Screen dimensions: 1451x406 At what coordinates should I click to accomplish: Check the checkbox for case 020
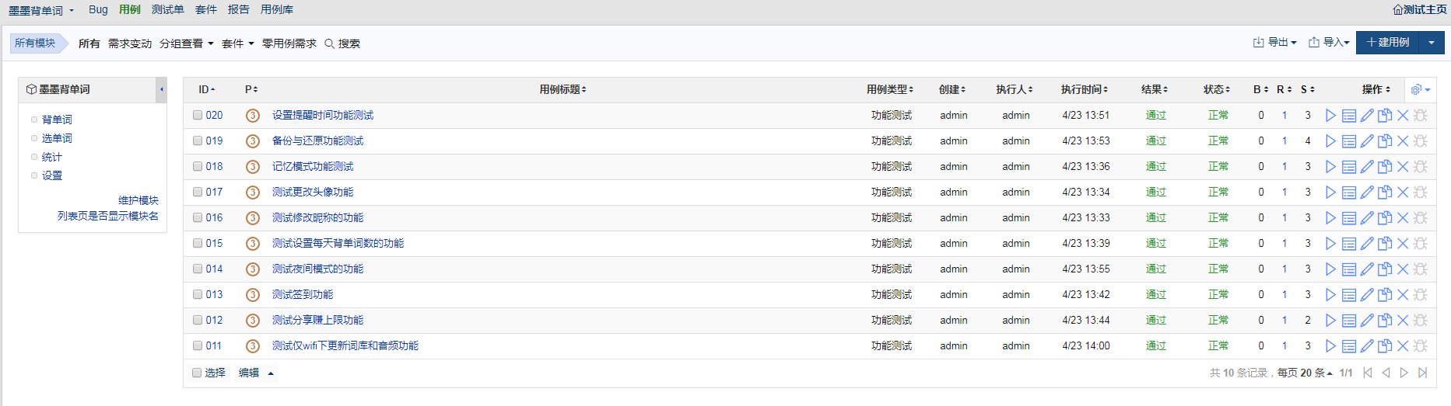click(198, 116)
